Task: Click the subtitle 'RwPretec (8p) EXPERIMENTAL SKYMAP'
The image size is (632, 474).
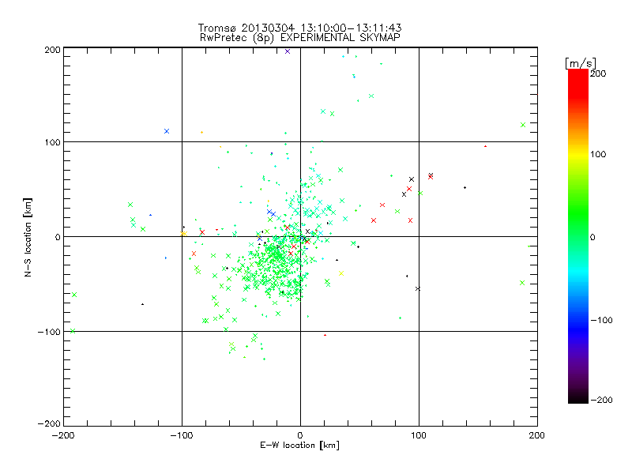Action: pos(300,38)
